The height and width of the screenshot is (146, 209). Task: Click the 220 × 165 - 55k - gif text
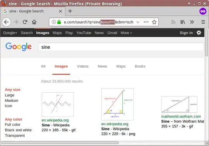pyautogui.click(x=58, y=130)
